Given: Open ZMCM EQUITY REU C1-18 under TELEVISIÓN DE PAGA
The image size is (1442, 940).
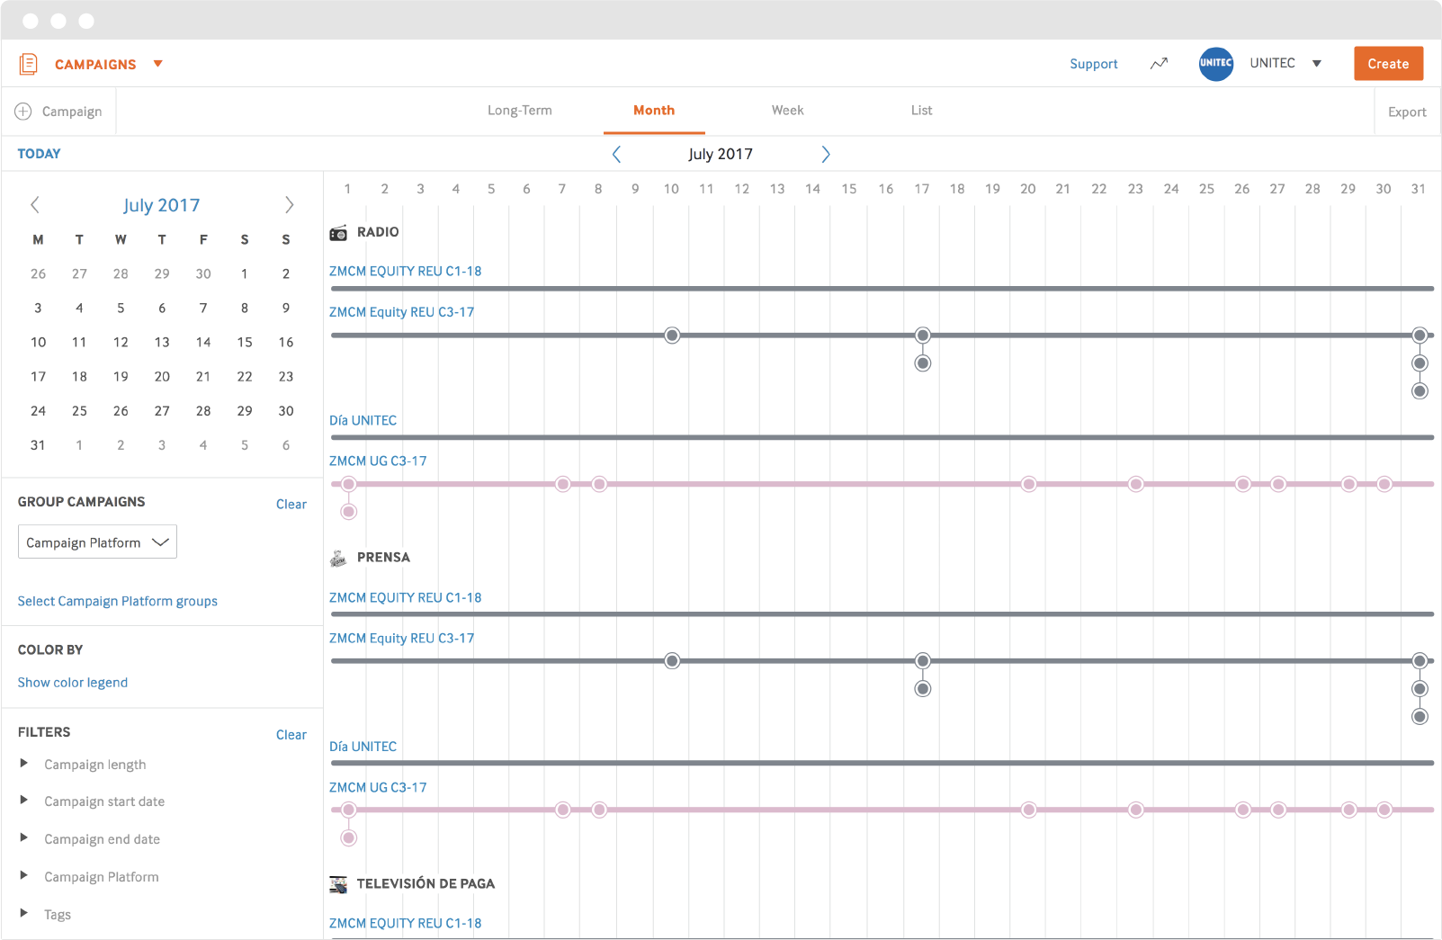Looking at the screenshot, I should [405, 923].
